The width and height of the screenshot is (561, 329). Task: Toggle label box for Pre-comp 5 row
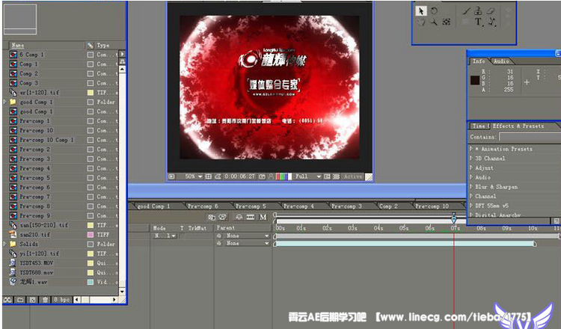(x=91, y=178)
